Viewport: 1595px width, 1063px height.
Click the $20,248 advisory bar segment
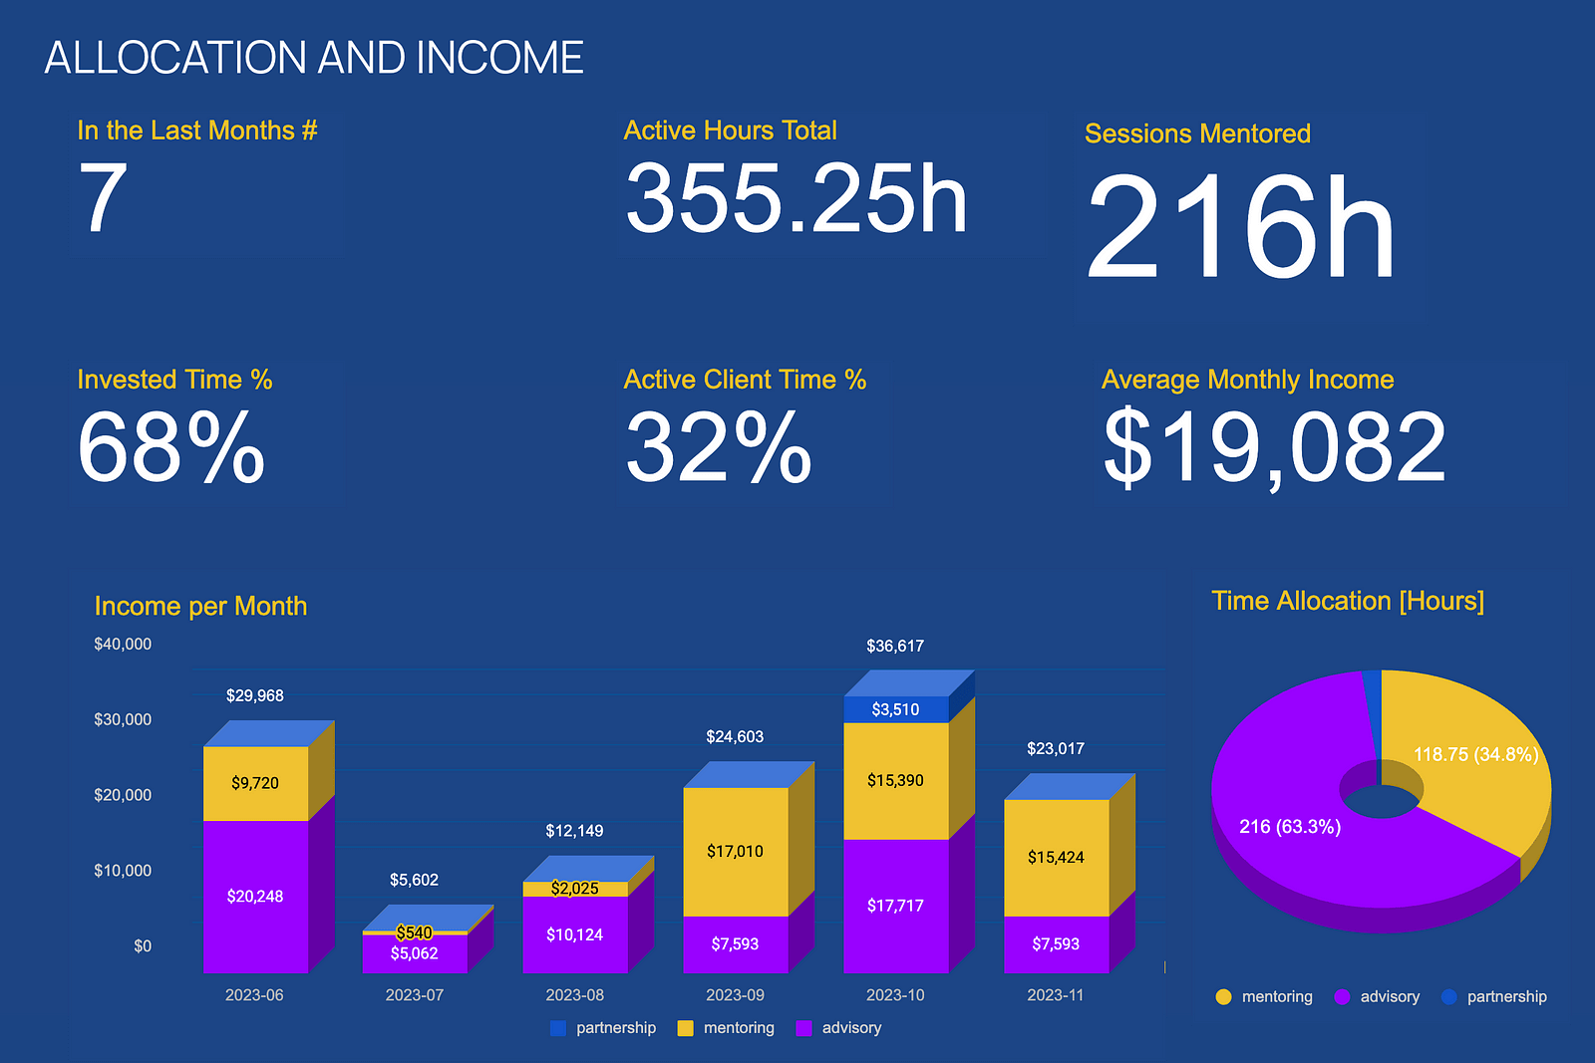tap(255, 897)
